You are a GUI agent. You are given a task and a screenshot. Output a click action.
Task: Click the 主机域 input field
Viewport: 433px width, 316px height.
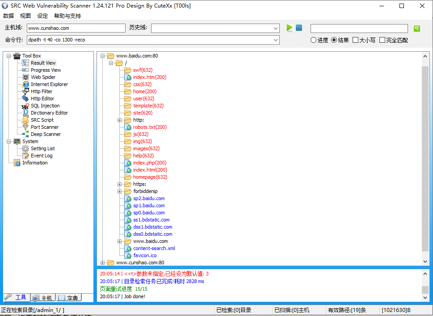pos(76,28)
